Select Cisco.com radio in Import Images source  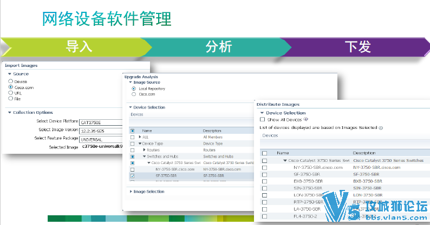[x=10, y=87]
